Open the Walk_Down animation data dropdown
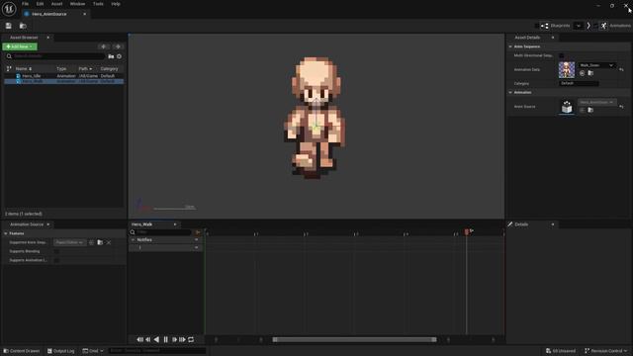 point(596,65)
